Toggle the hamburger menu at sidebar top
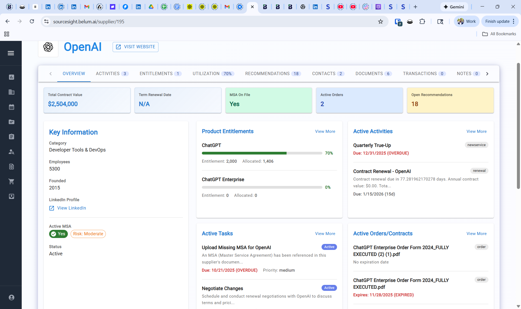521x309 pixels. tap(11, 53)
